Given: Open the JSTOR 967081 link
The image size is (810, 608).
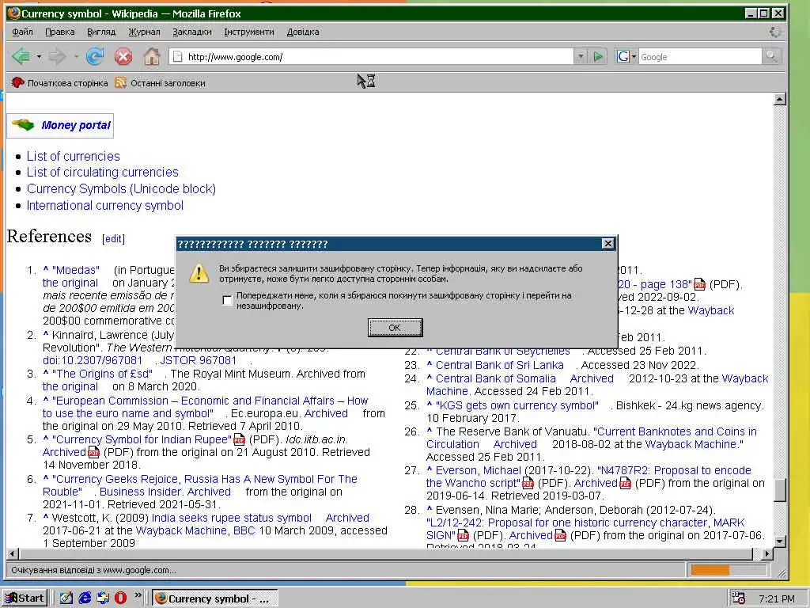Looking at the screenshot, I should tap(199, 360).
